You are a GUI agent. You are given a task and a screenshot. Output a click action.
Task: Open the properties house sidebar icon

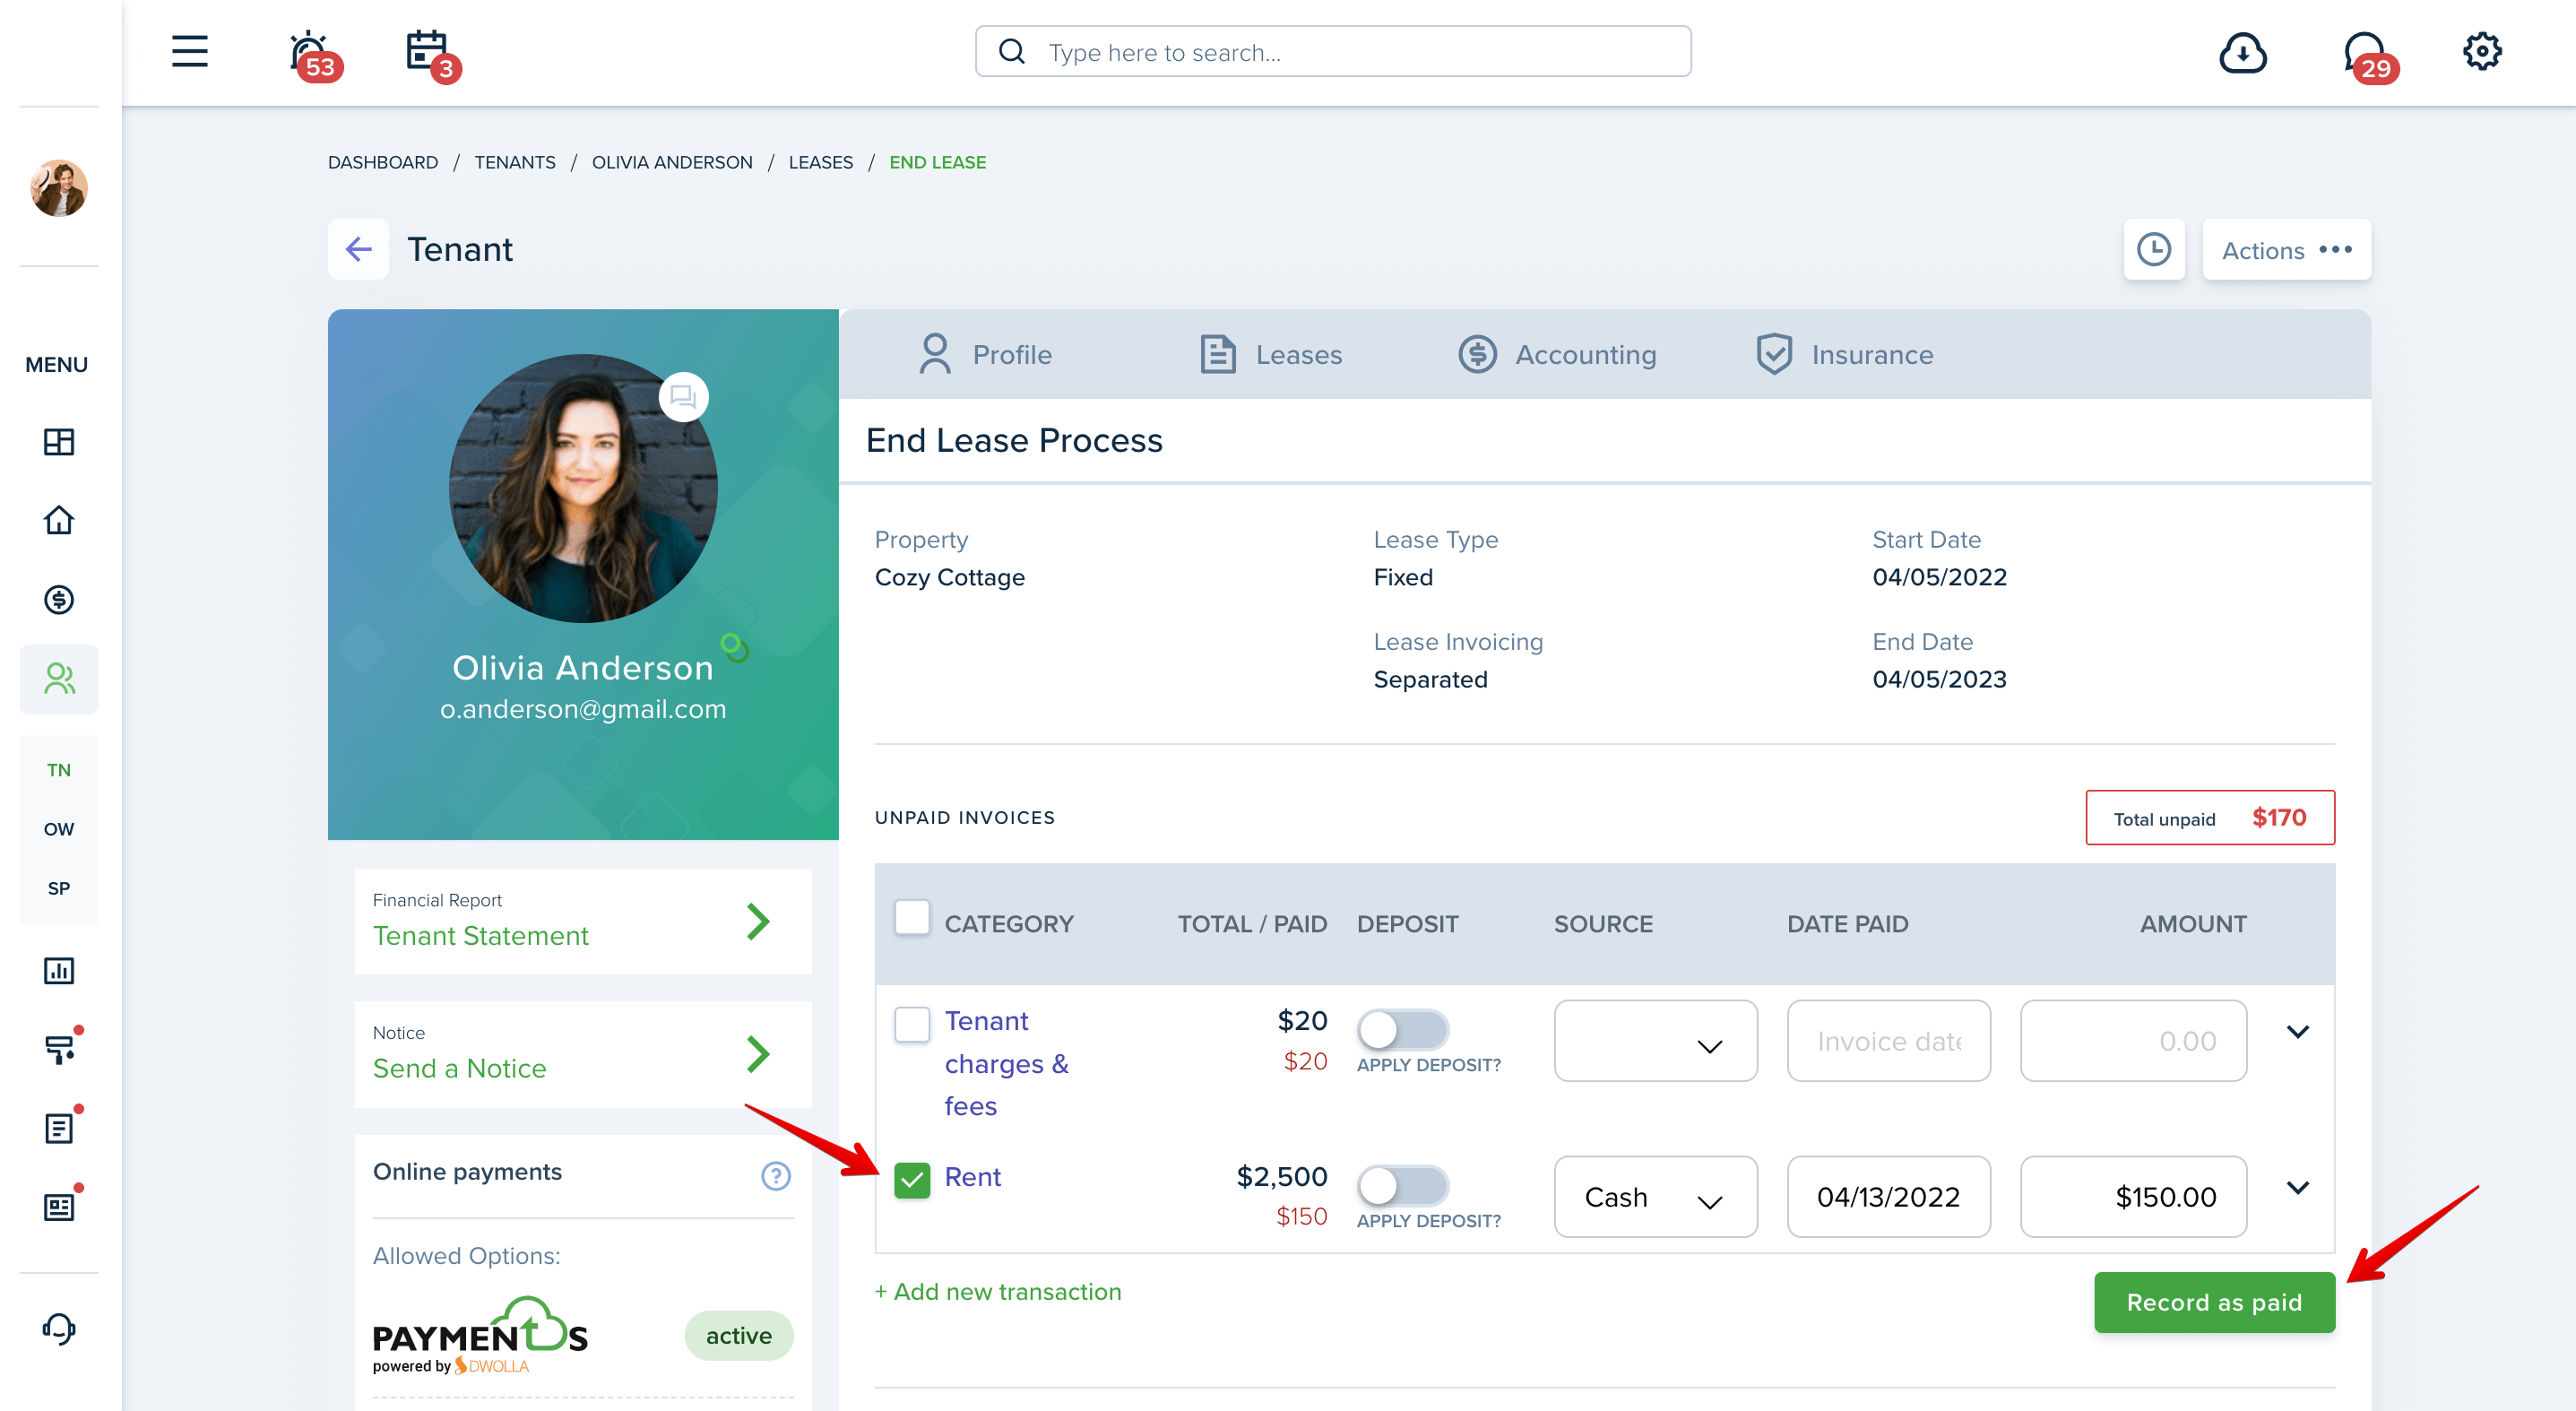pos(59,520)
